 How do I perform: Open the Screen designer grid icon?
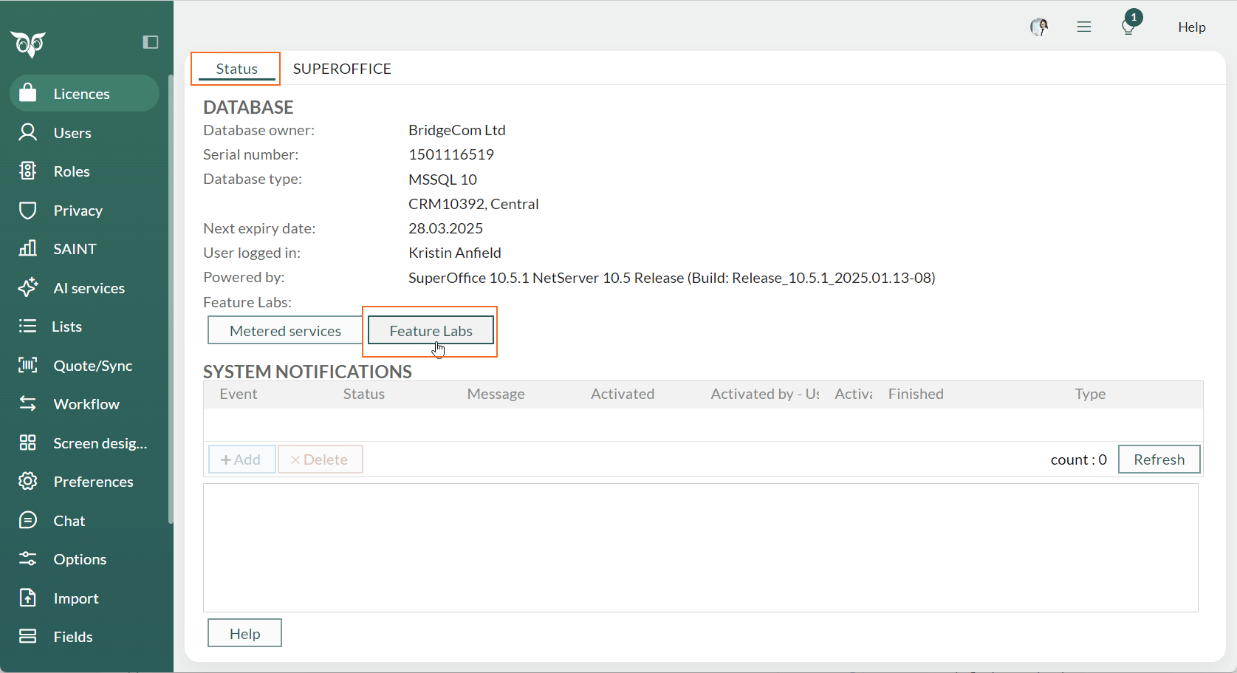pos(28,443)
